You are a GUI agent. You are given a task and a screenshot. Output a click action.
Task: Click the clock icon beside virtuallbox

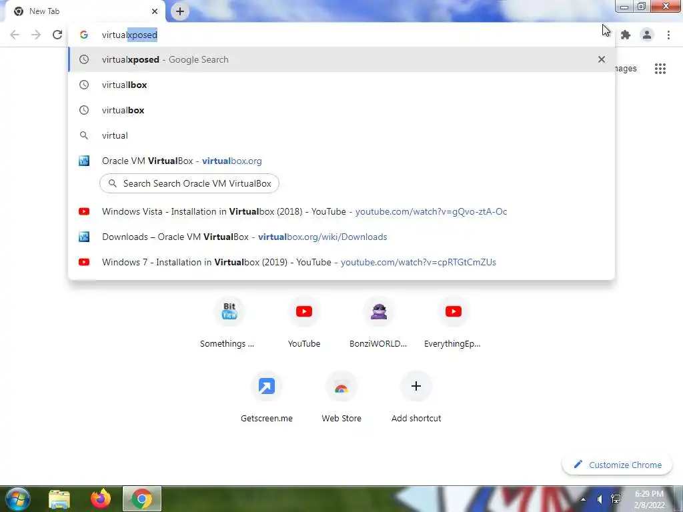[84, 85]
